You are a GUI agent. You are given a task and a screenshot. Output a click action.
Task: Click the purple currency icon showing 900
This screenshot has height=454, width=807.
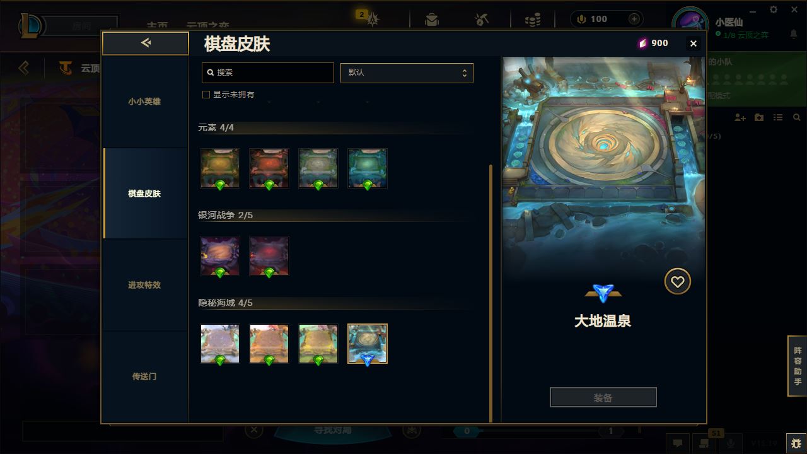(643, 43)
